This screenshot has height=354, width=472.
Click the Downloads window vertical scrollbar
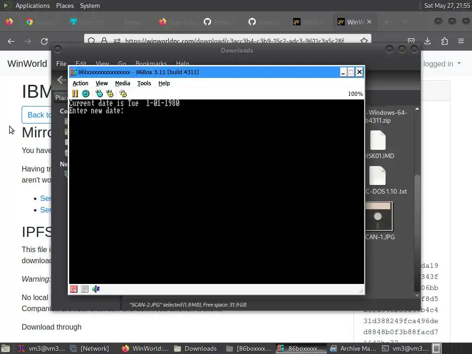417,233
